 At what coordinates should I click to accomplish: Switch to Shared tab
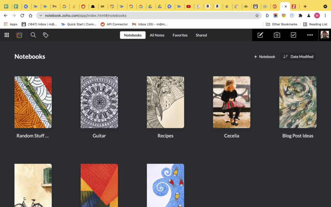(201, 35)
